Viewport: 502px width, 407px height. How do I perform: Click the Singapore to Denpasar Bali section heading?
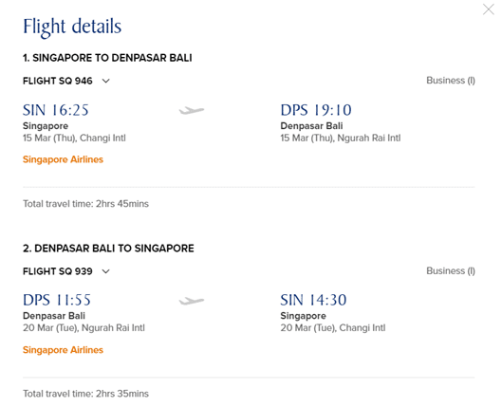coord(107,58)
